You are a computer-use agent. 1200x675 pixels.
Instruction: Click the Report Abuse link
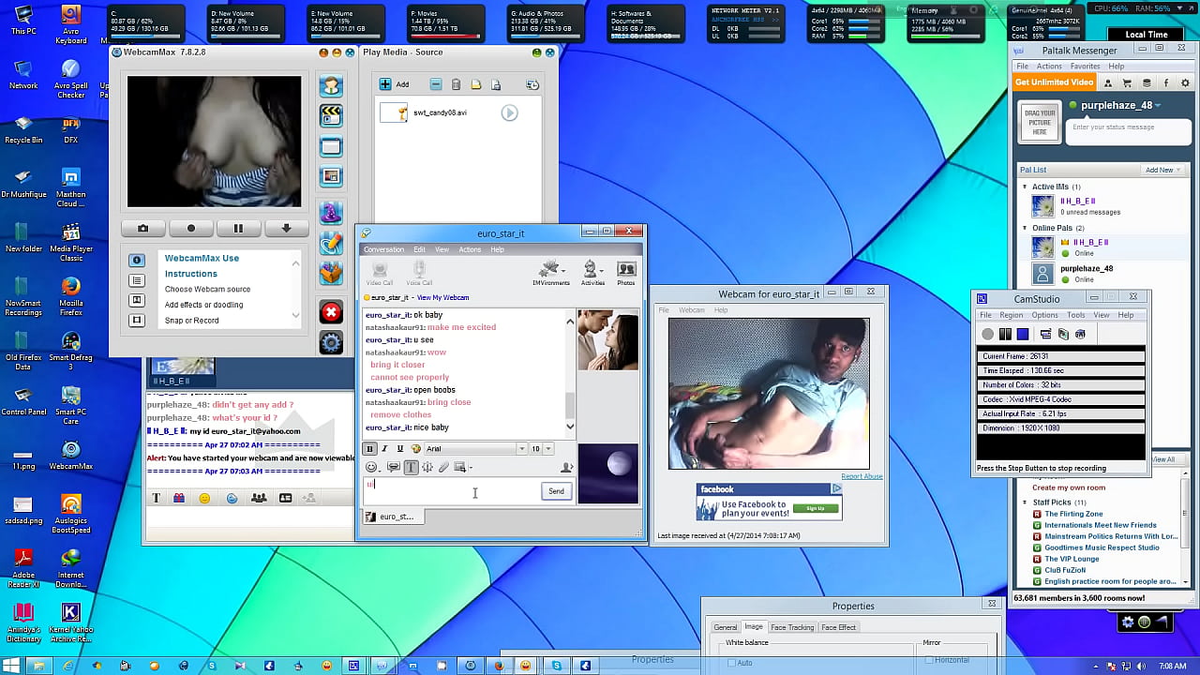click(x=862, y=476)
